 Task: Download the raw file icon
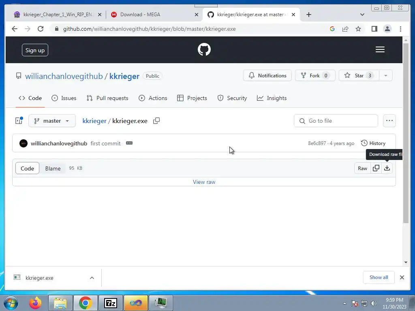coord(387,168)
